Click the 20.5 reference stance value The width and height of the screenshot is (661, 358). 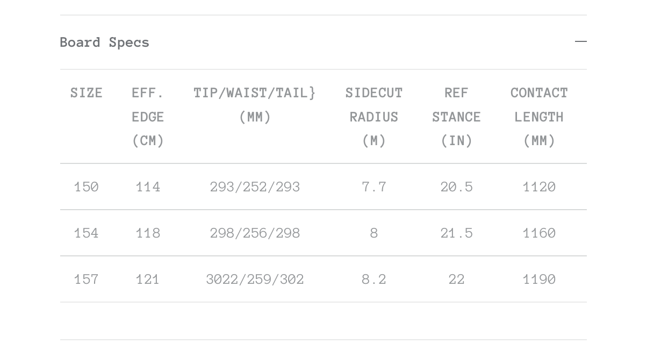456,187
